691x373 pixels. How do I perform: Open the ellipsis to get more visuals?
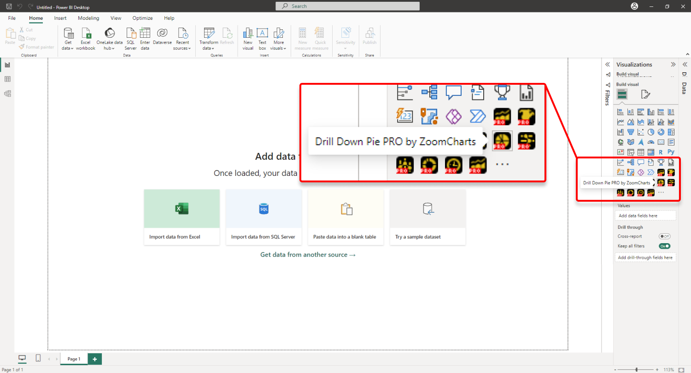pos(661,192)
